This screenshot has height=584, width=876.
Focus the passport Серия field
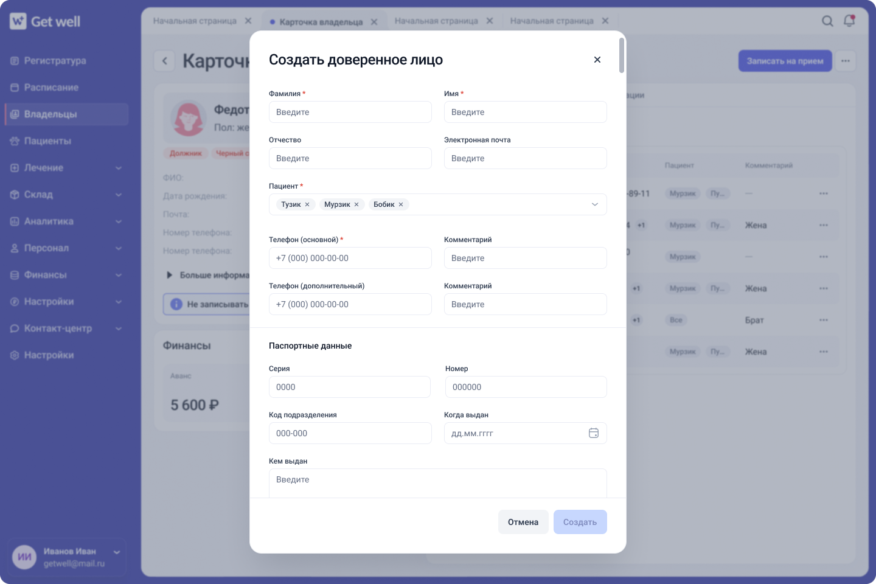[x=350, y=387]
